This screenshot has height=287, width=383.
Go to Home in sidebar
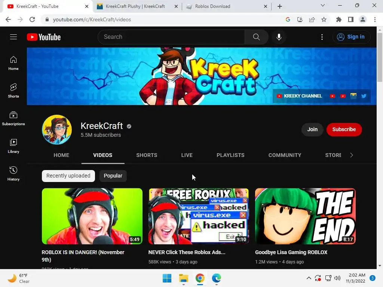click(x=13, y=63)
